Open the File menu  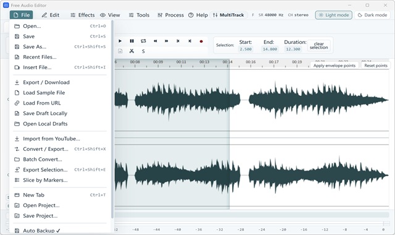22,15
